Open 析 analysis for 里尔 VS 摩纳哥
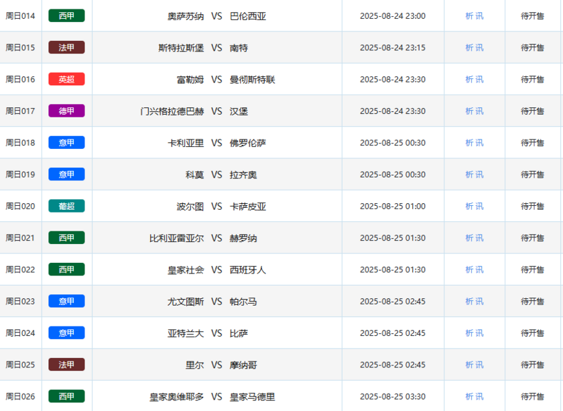The height and width of the screenshot is (411, 563). click(x=469, y=365)
